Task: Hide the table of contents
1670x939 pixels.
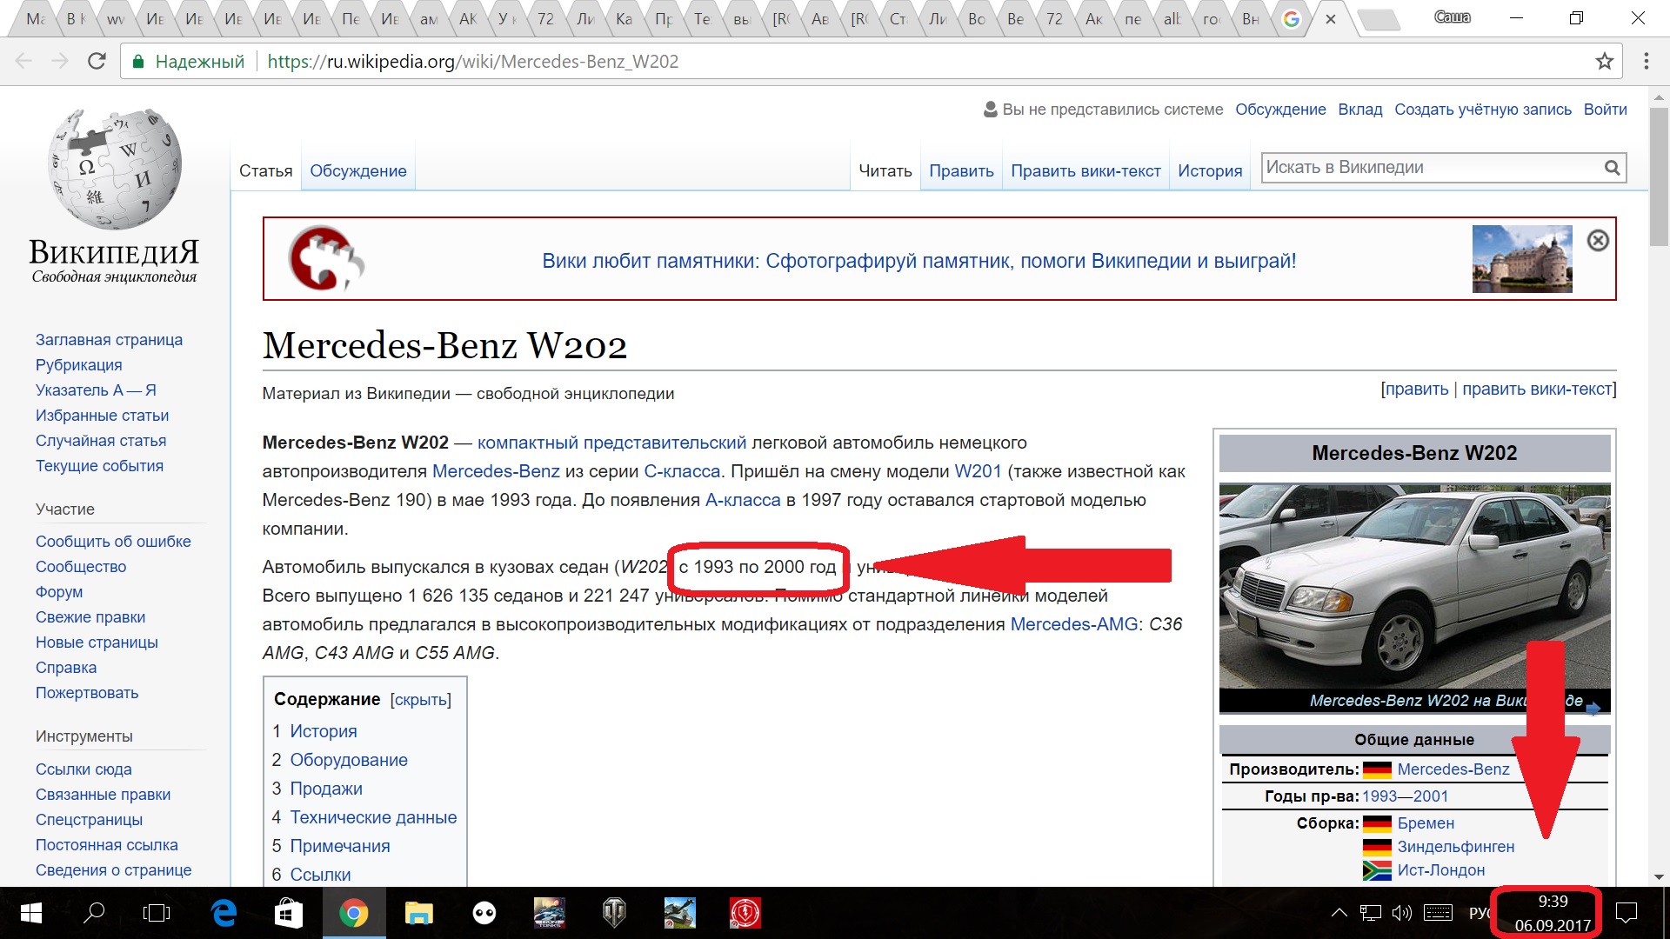Action: [x=420, y=700]
